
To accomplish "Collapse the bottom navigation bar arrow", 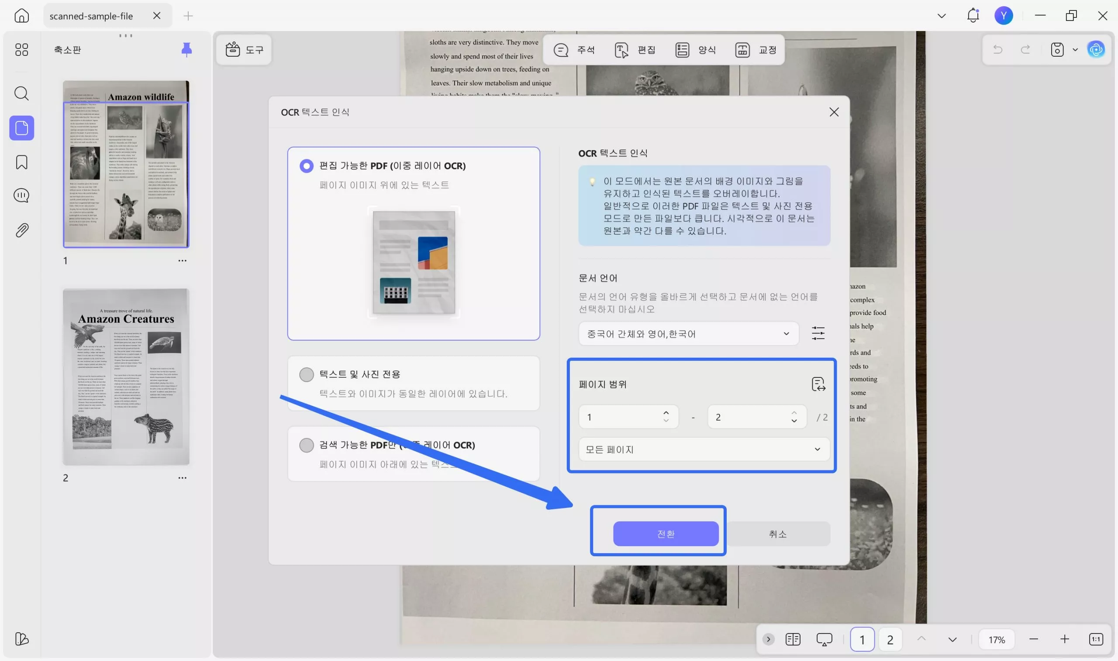I will (768, 640).
